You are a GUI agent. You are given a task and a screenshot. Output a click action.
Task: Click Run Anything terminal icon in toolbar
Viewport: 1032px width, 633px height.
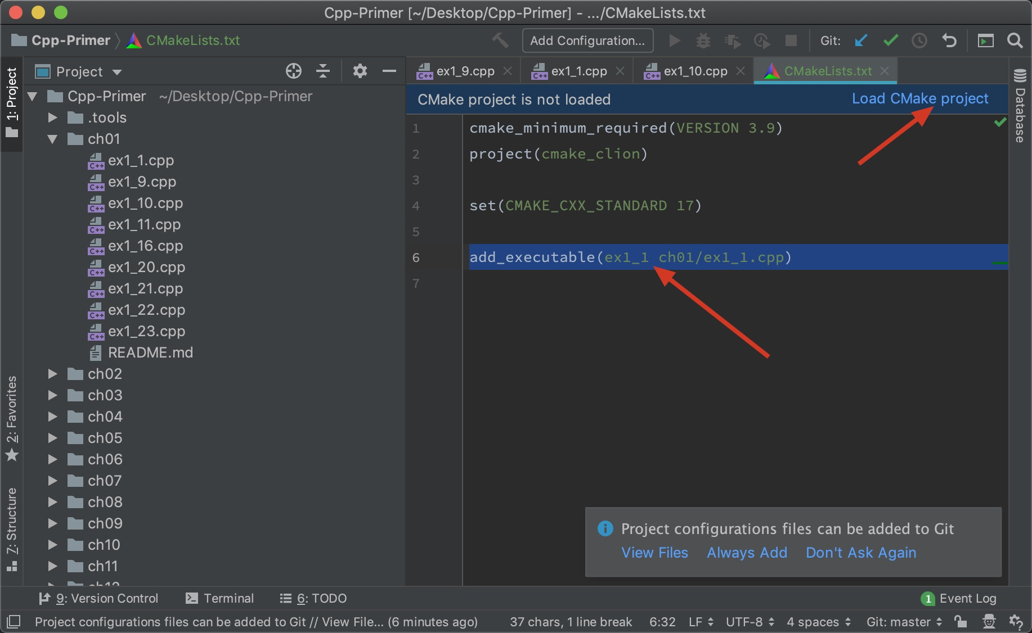pos(985,40)
